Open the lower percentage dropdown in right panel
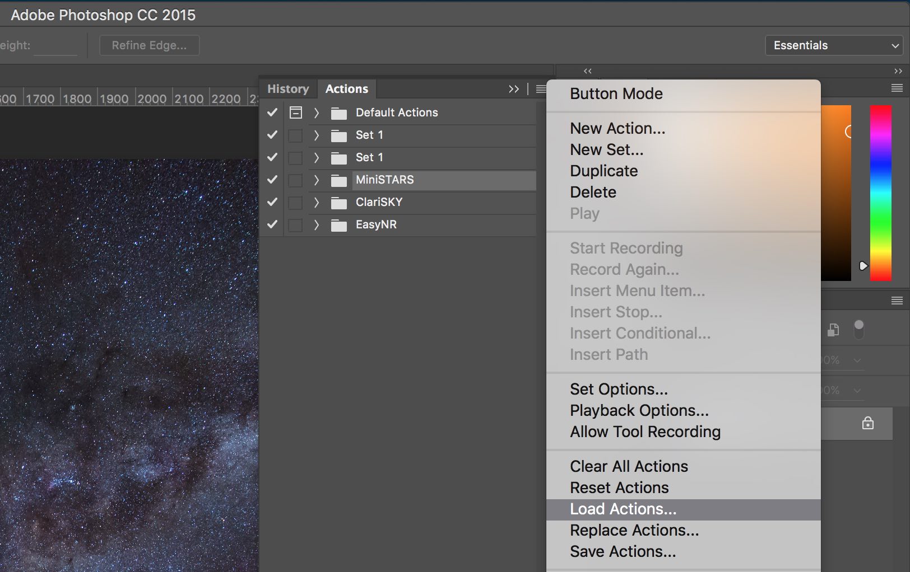This screenshot has width=910, height=572. click(857, 391)
